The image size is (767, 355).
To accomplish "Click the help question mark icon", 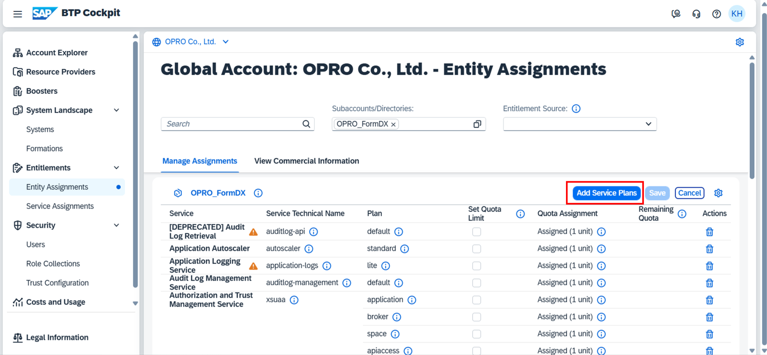I will [x=716, y=14].
